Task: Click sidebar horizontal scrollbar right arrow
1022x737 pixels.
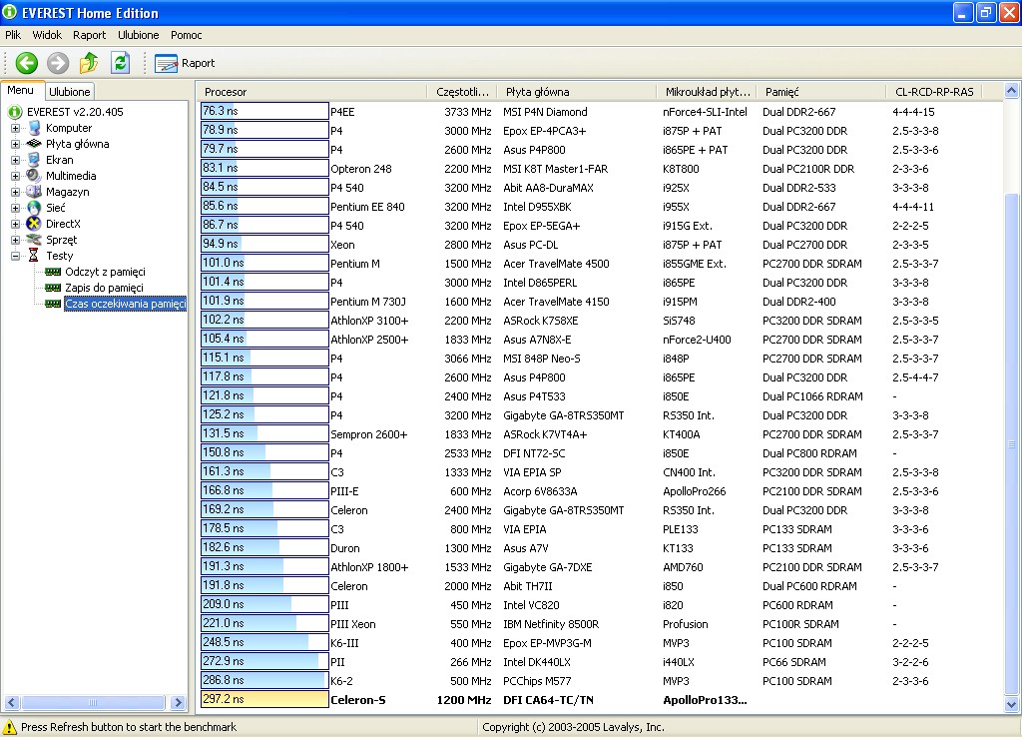Action: pyautogui.click(x=178, y=702)
